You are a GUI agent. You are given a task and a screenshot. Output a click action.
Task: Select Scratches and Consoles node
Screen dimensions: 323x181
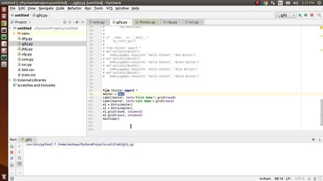point(36,85)
